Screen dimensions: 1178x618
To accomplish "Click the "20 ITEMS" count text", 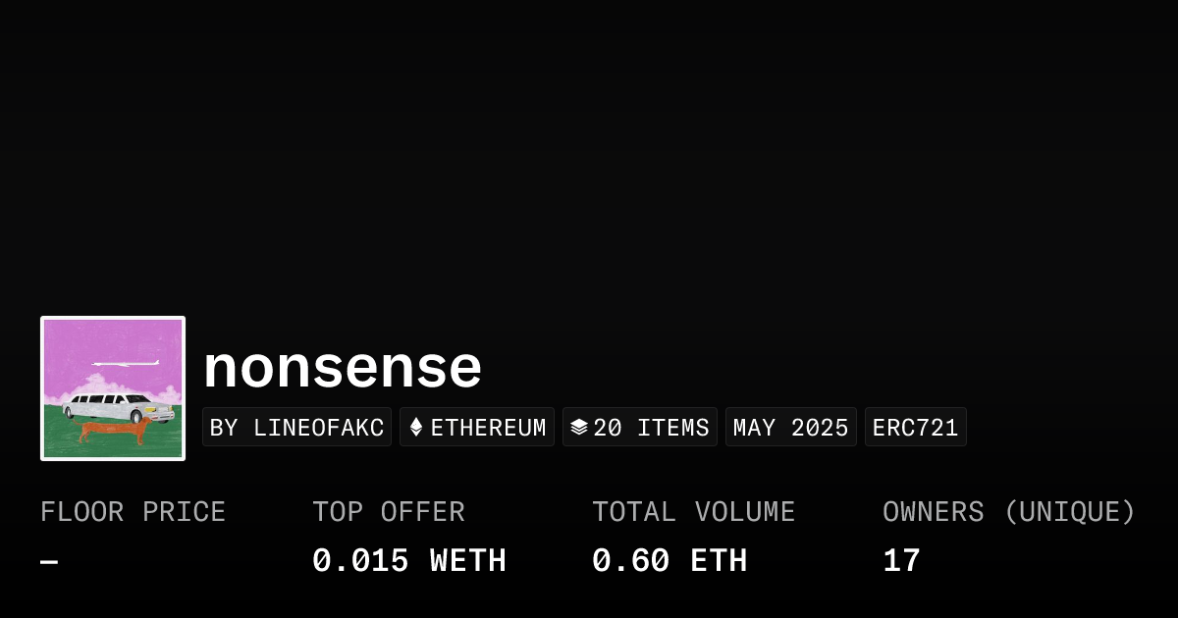I will tap(651, 428).
